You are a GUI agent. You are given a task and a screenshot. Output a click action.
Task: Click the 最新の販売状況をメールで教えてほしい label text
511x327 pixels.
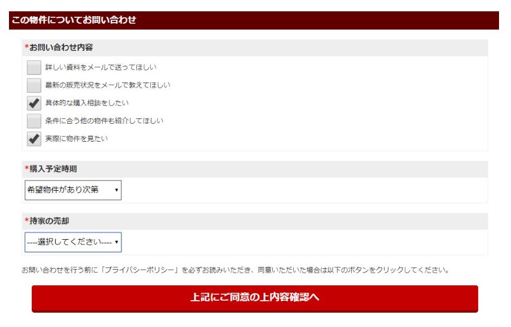click(108, 85)
